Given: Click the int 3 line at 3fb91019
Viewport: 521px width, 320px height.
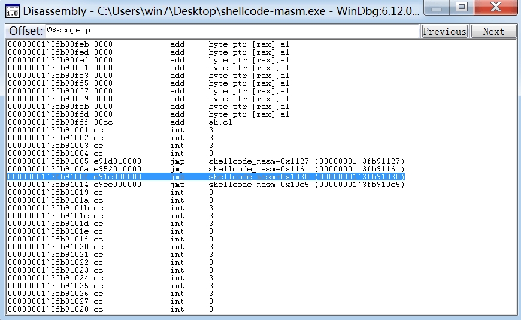Looking at the screenshot, I should tap(120, 192).
